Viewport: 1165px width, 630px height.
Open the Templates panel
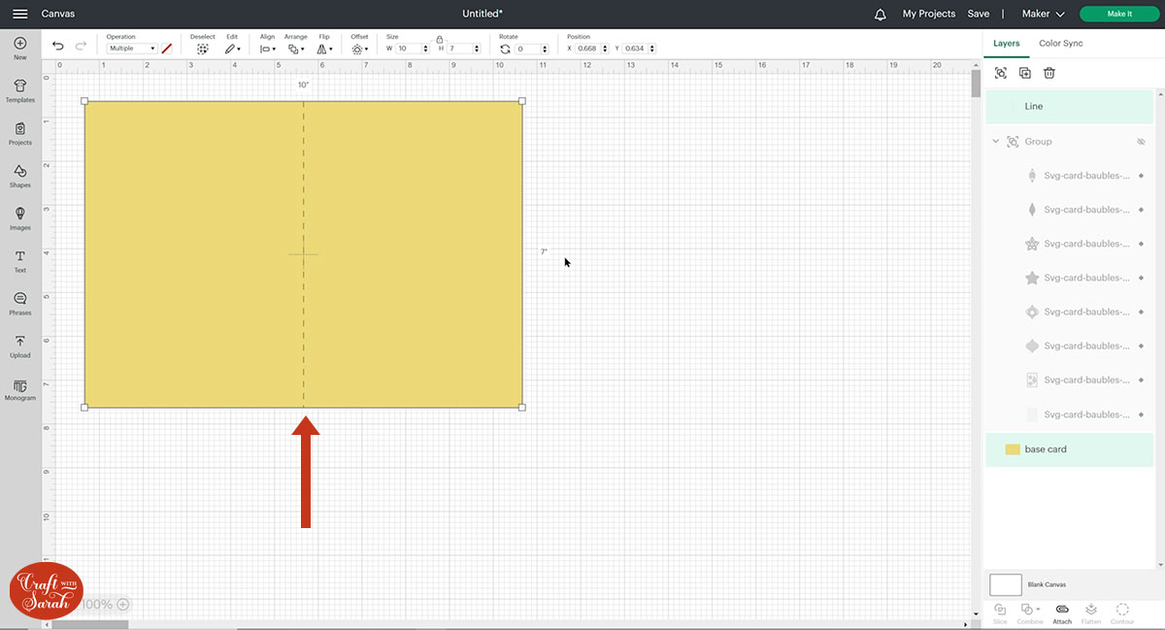point(19,91)
